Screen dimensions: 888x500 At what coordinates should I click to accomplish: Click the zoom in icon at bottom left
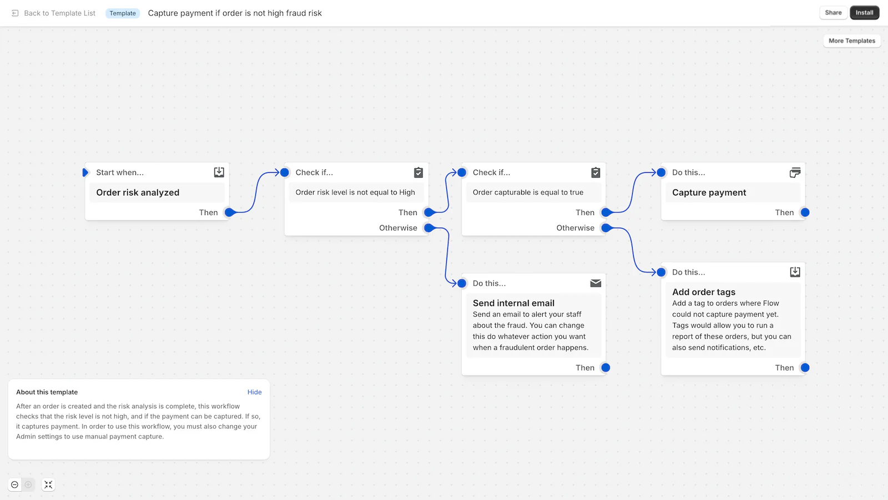click(28, 484)
